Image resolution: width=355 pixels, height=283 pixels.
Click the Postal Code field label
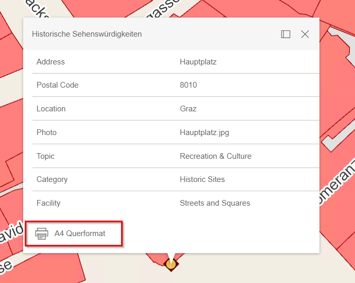tap(58, 85)
